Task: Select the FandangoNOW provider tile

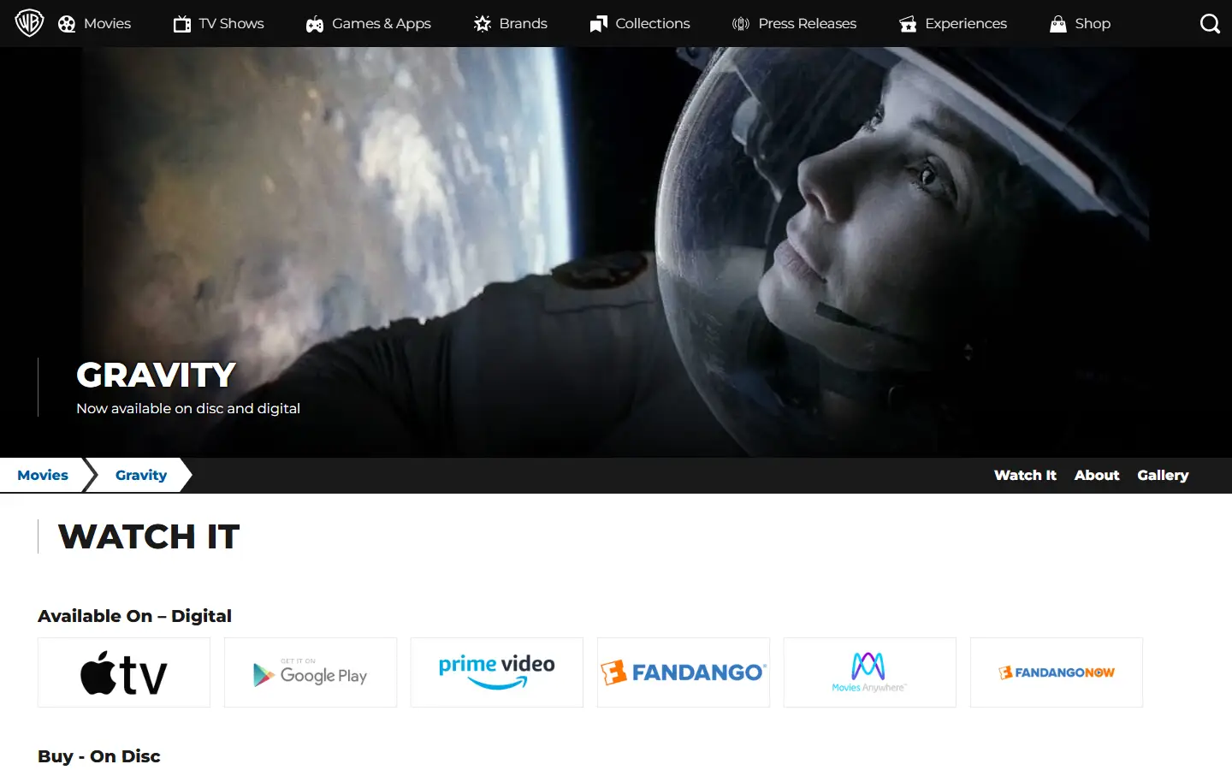Action: point(1057,672)
